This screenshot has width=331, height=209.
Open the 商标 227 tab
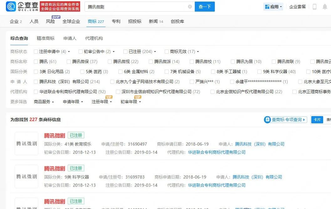[96, 21]
